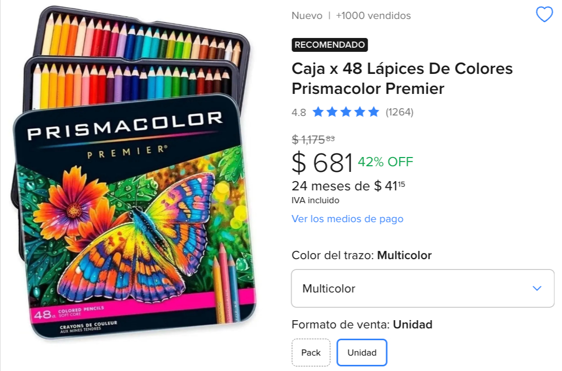Click the third rating star
562x371 pixels.
(x=346, y=112)
